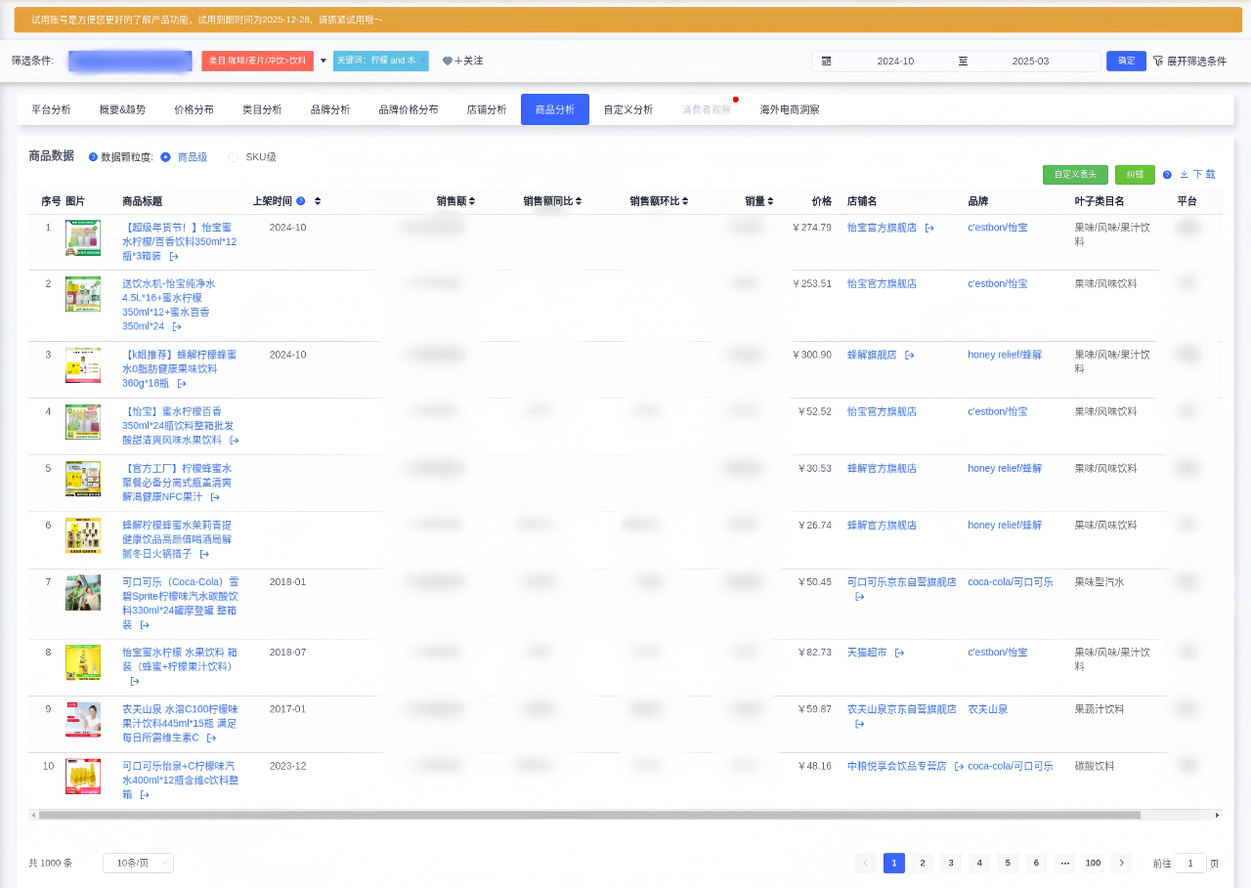Switch to 海外电商洞察 tab
Image resolution: width=1251 pixels, height=888 pixels.
pos(790,109)
